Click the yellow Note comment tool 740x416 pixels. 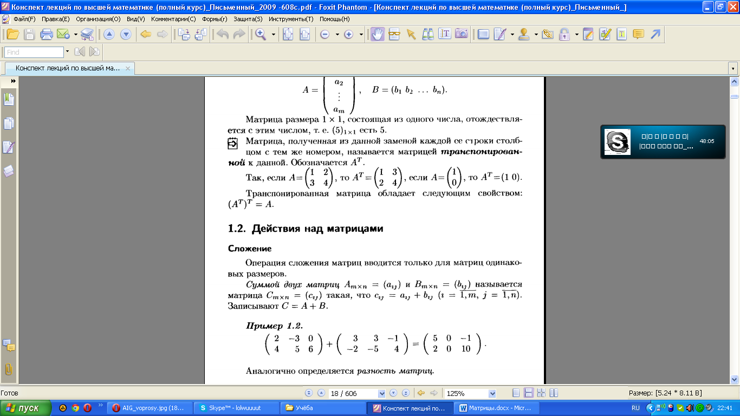coord(639,34)
